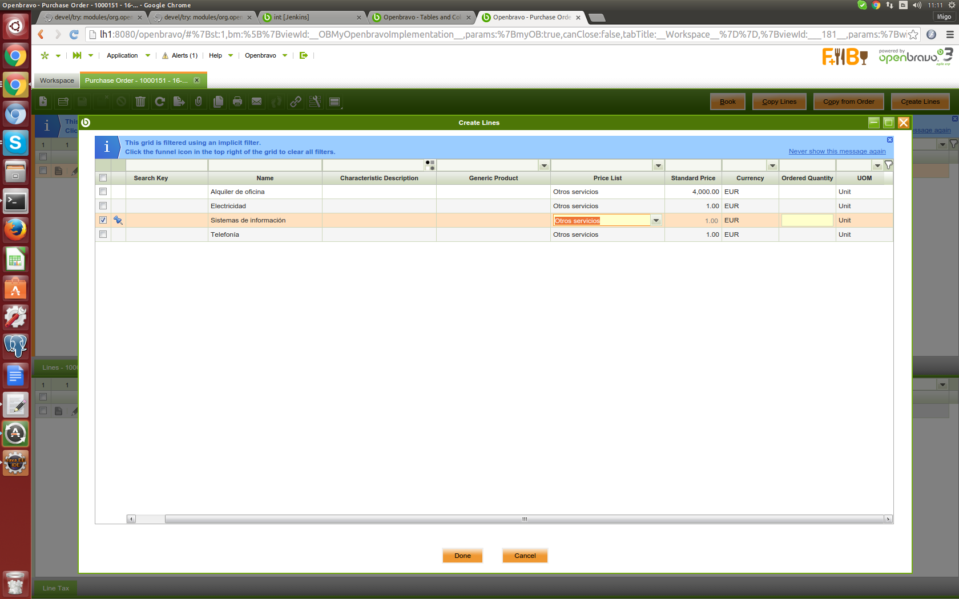This screenshot has width=959, height=599.
Task: Open Firefox from the Ubuntu launcher
Action: [15, 230]
